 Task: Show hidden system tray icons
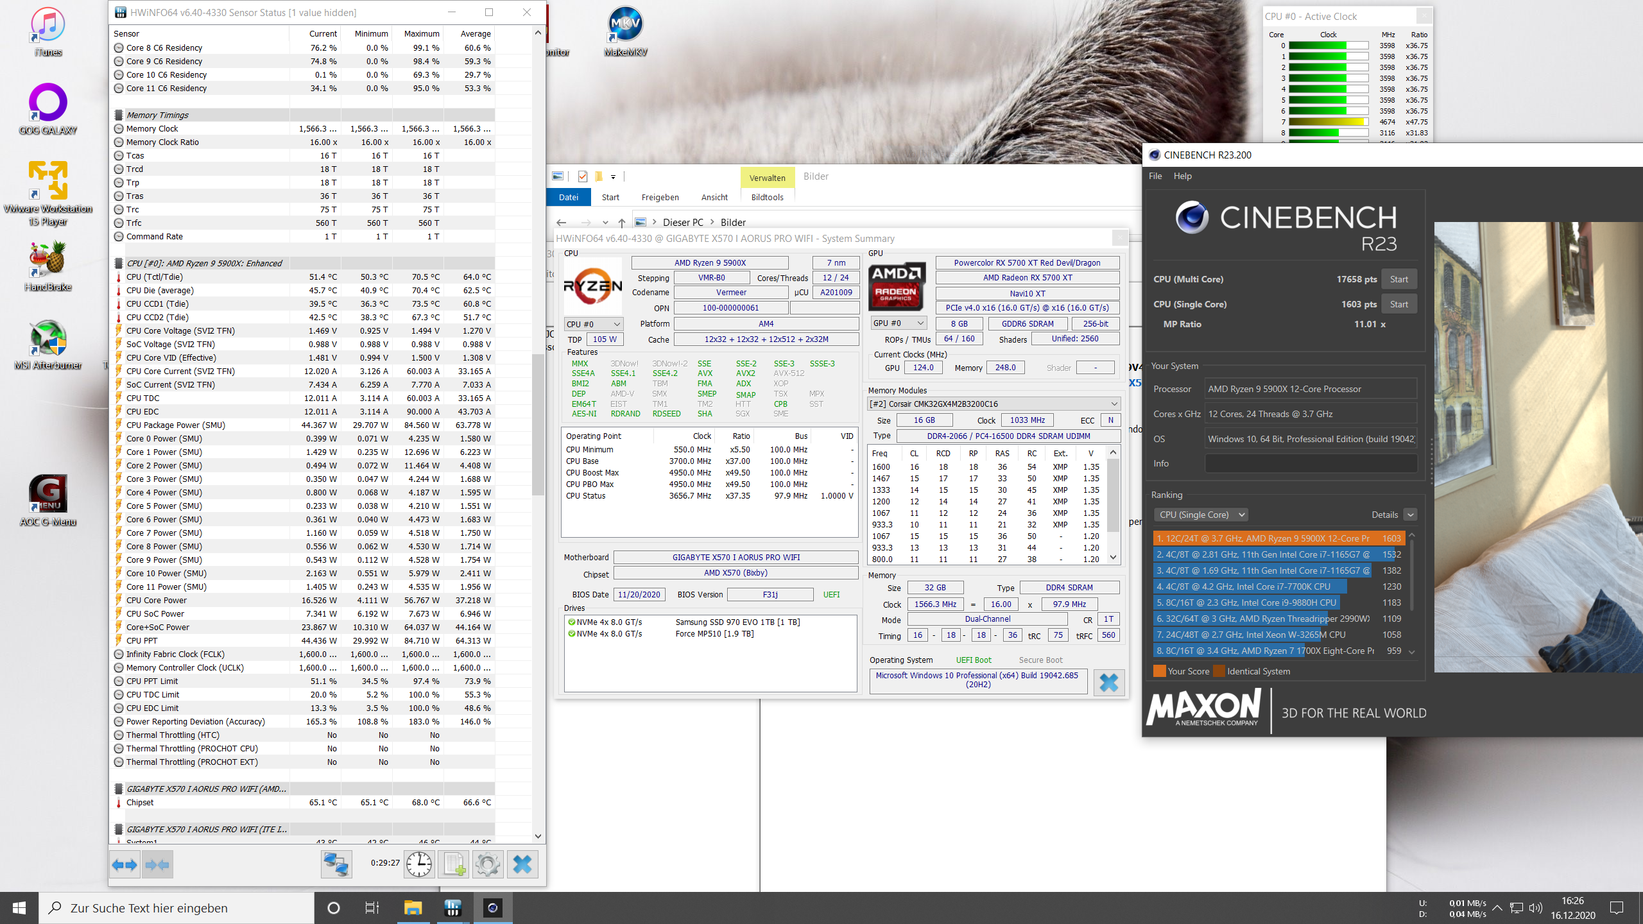point(1497,908)
